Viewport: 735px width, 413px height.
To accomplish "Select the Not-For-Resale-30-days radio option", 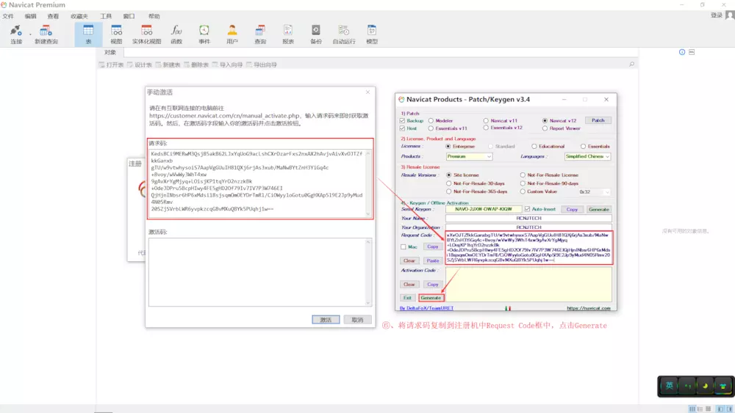I will point(448,183).
